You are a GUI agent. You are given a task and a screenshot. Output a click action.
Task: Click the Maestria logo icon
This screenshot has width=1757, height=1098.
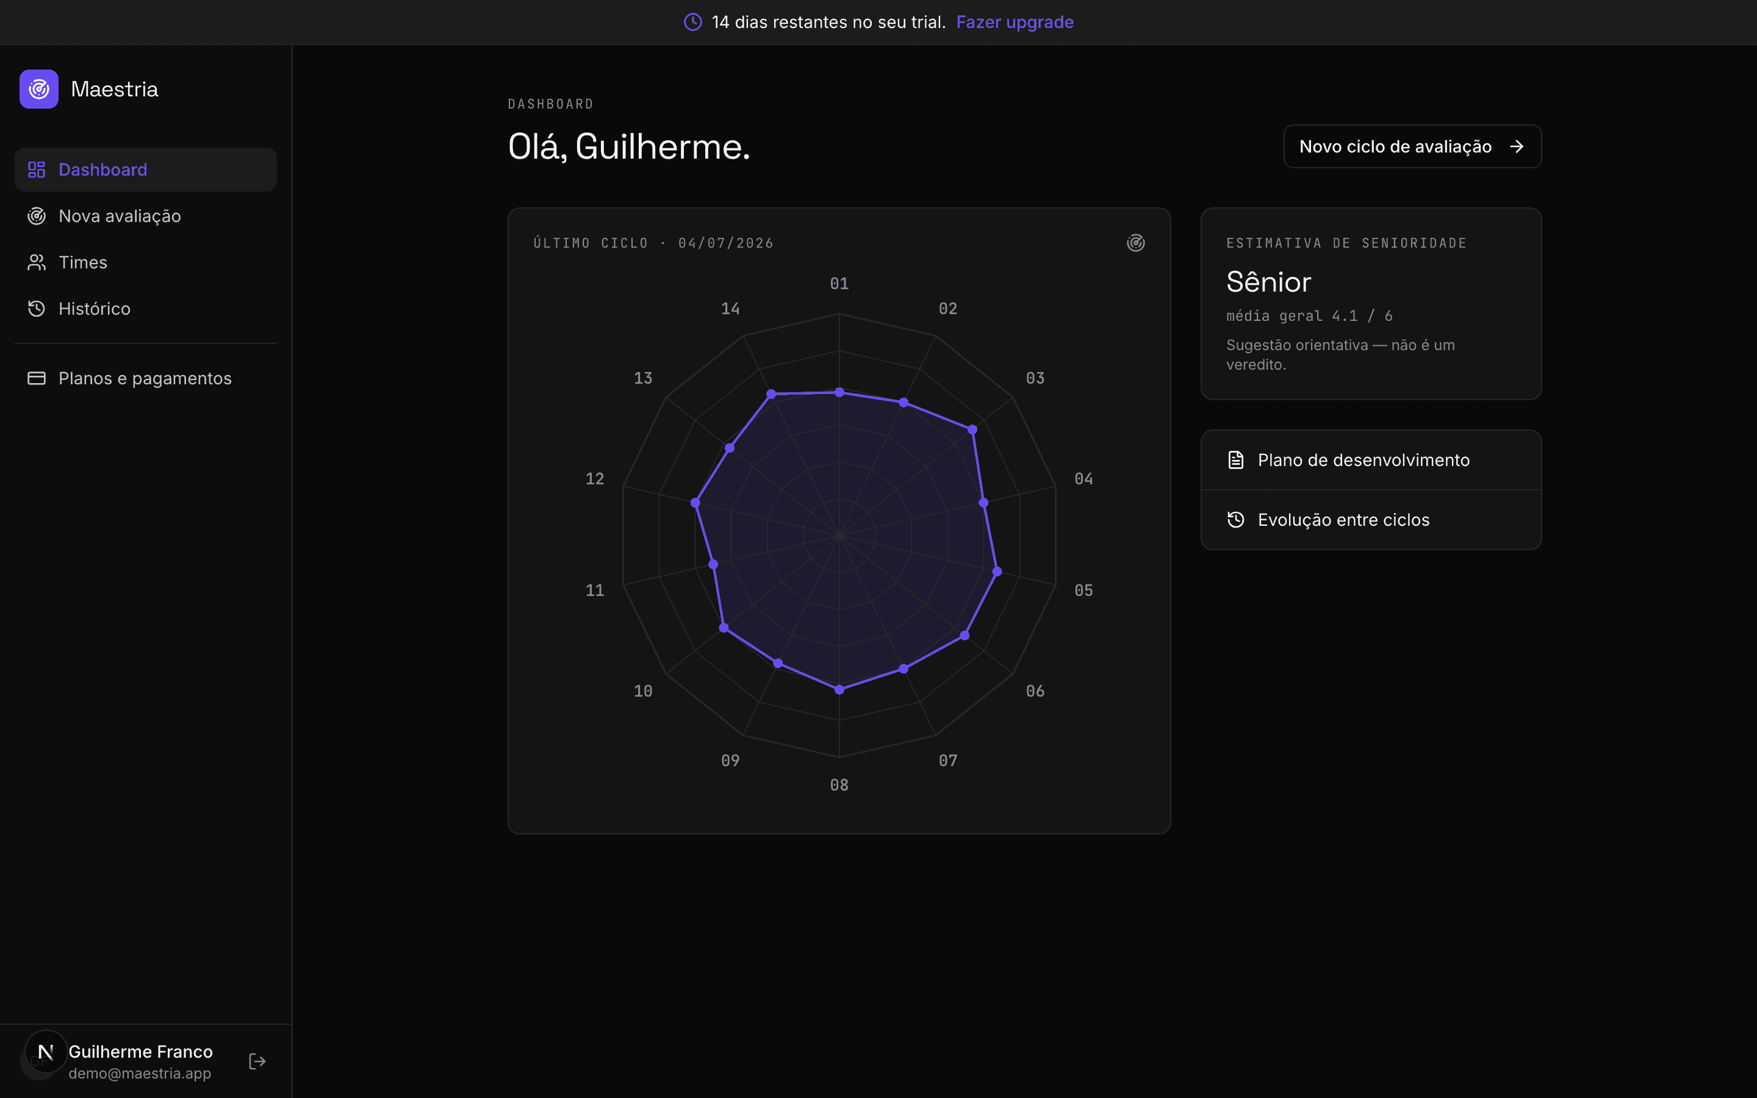39,88
